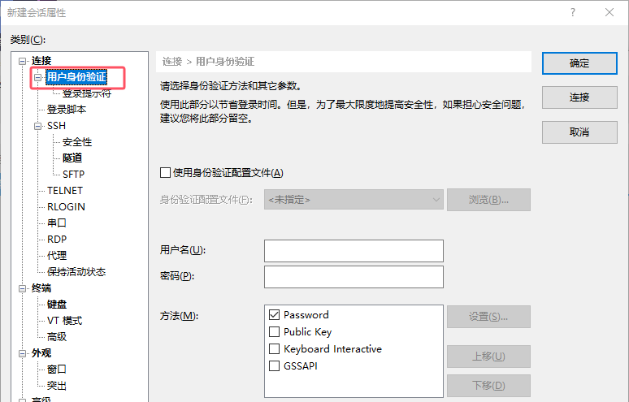
Task: Enable the GSSAPI method checkbox
Action: pyautogui.click(x=274, y=366)
